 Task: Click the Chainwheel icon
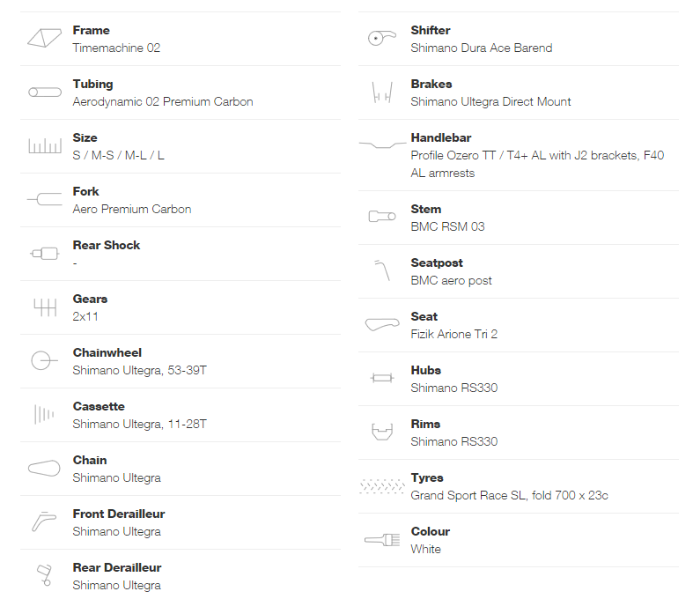(x=44, y=360)
